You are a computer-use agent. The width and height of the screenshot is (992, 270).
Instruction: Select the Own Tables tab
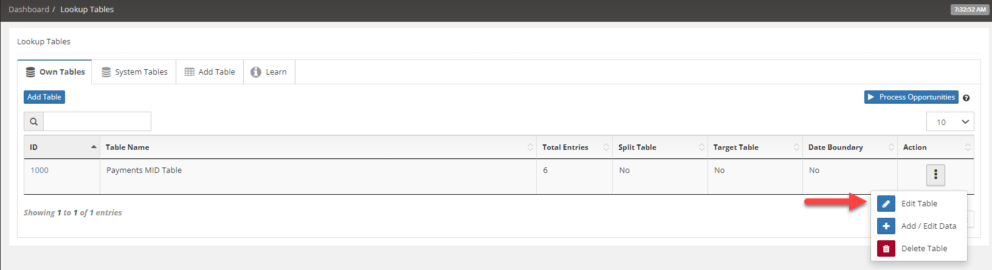click(55, 72)
